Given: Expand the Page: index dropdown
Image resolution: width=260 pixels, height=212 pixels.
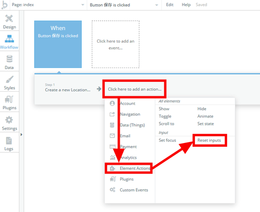Looking at the screenshot, I should 48,5.
